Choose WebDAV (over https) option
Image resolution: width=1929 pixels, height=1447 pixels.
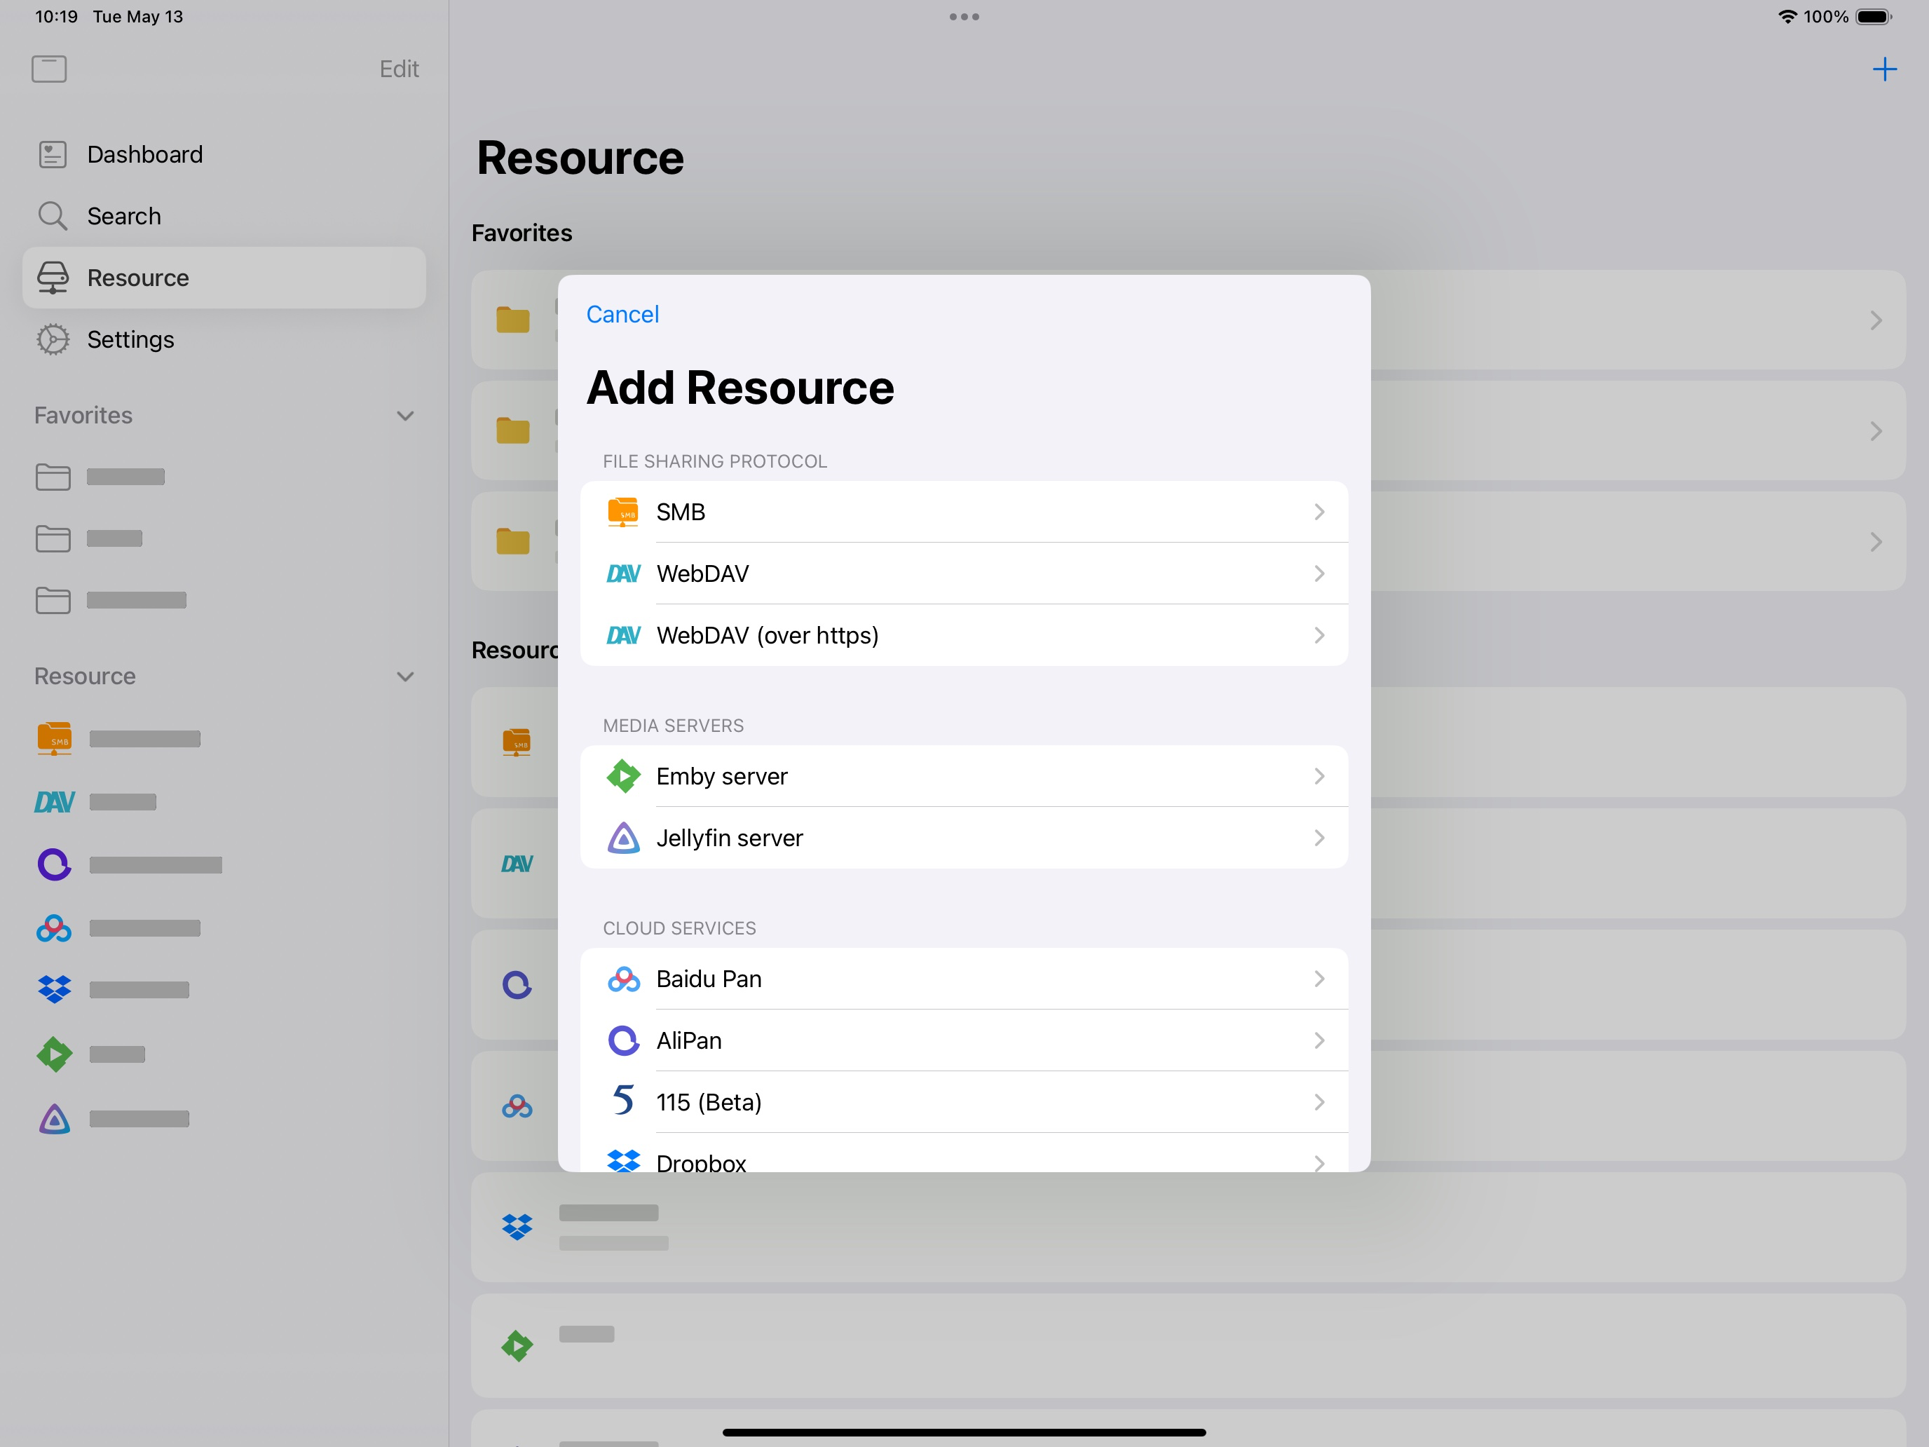click(x=964, y=635)
